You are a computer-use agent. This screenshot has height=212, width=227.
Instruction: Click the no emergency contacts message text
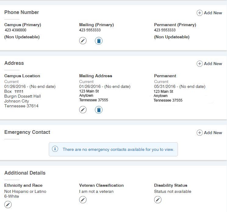[x=118, y=149]
